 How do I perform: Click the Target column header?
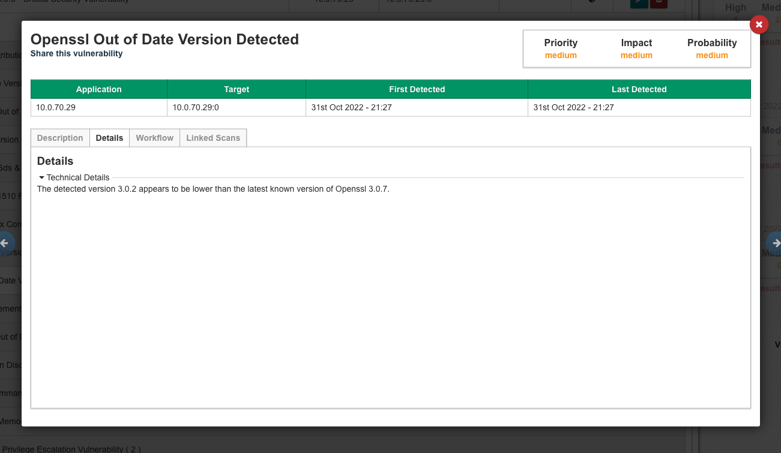tap(237, 89)
